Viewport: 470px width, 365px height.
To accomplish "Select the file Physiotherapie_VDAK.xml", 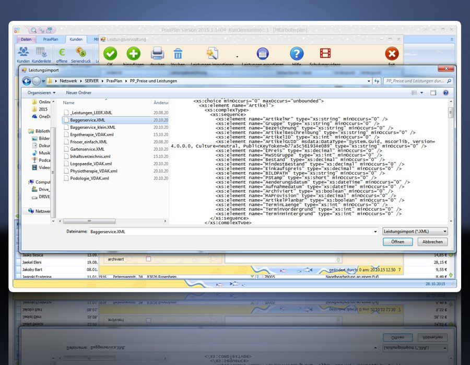I will coord(93,171).
